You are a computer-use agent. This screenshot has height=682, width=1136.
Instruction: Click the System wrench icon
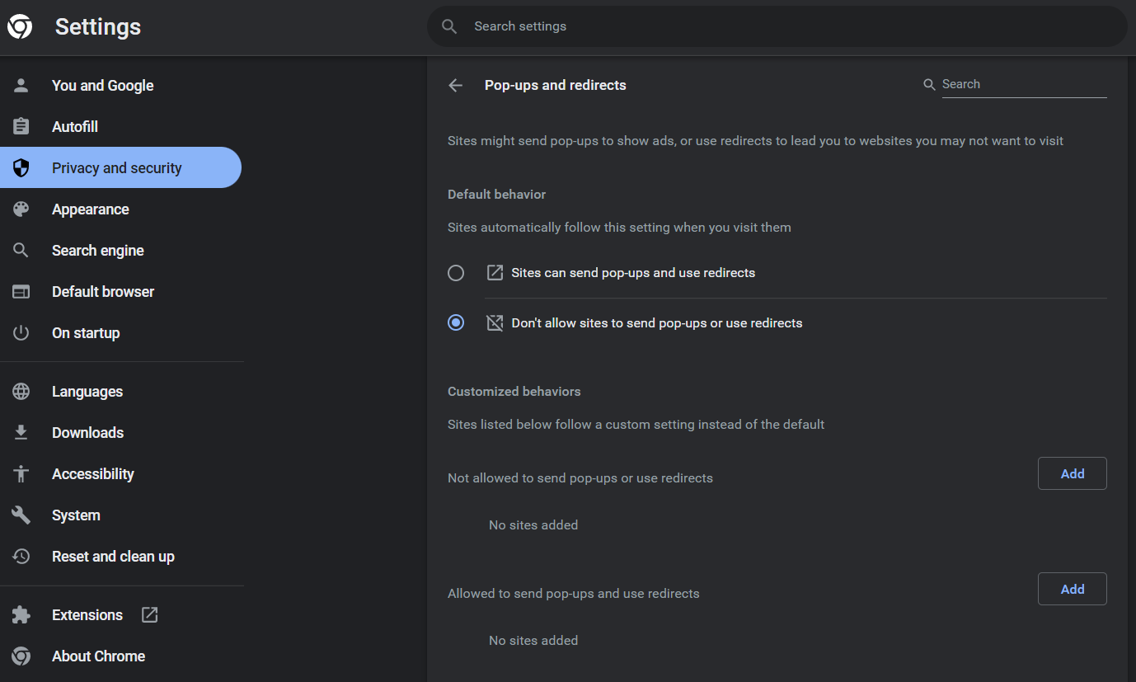[21, 515]
